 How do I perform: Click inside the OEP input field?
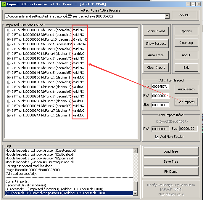pos(160,87)
